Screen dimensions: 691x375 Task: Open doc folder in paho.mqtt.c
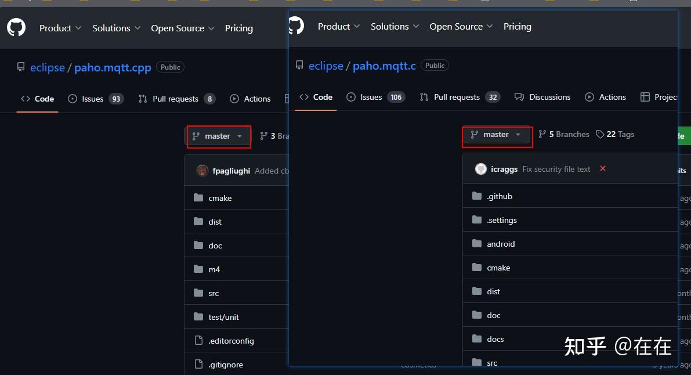pos(494,315)
